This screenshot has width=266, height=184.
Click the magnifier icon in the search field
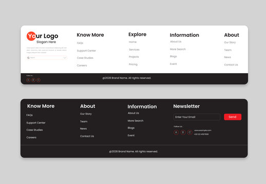pos(28,58)
